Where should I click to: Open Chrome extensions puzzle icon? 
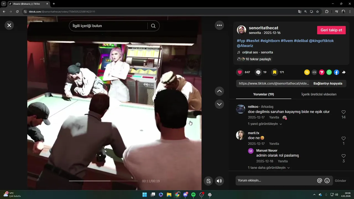[327, 12]
